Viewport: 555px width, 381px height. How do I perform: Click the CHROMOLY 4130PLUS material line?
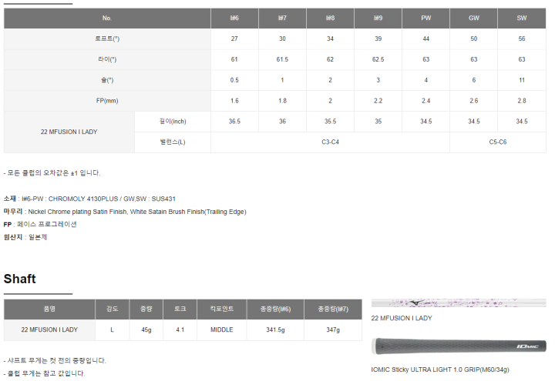point(89,199)
